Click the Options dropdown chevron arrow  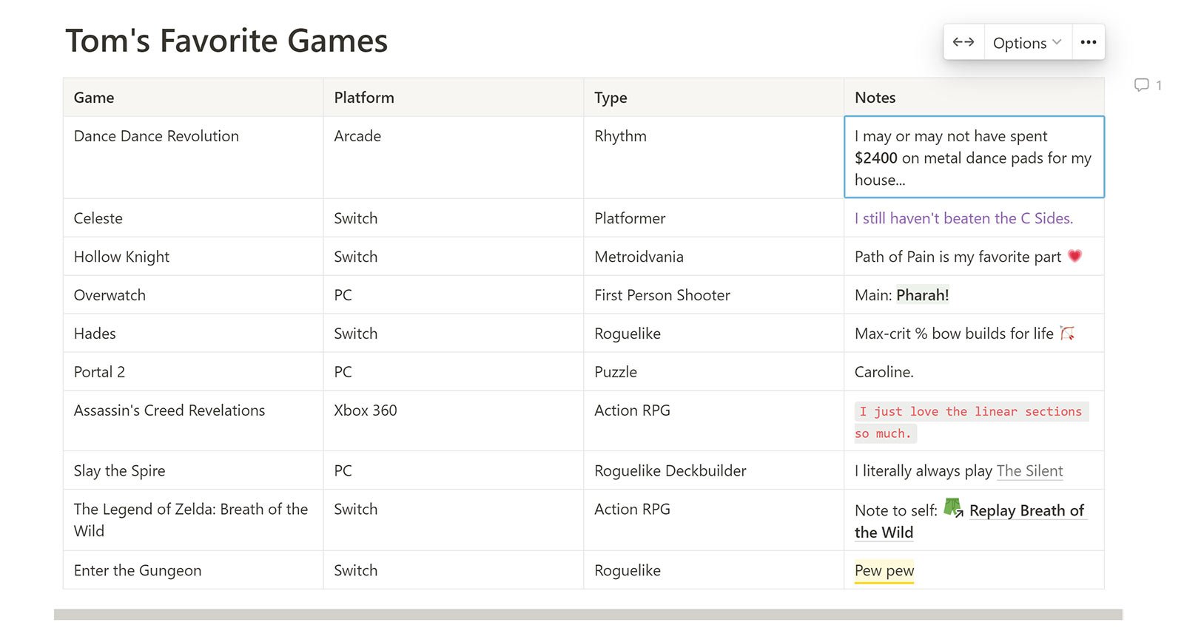coord(1057,42)
